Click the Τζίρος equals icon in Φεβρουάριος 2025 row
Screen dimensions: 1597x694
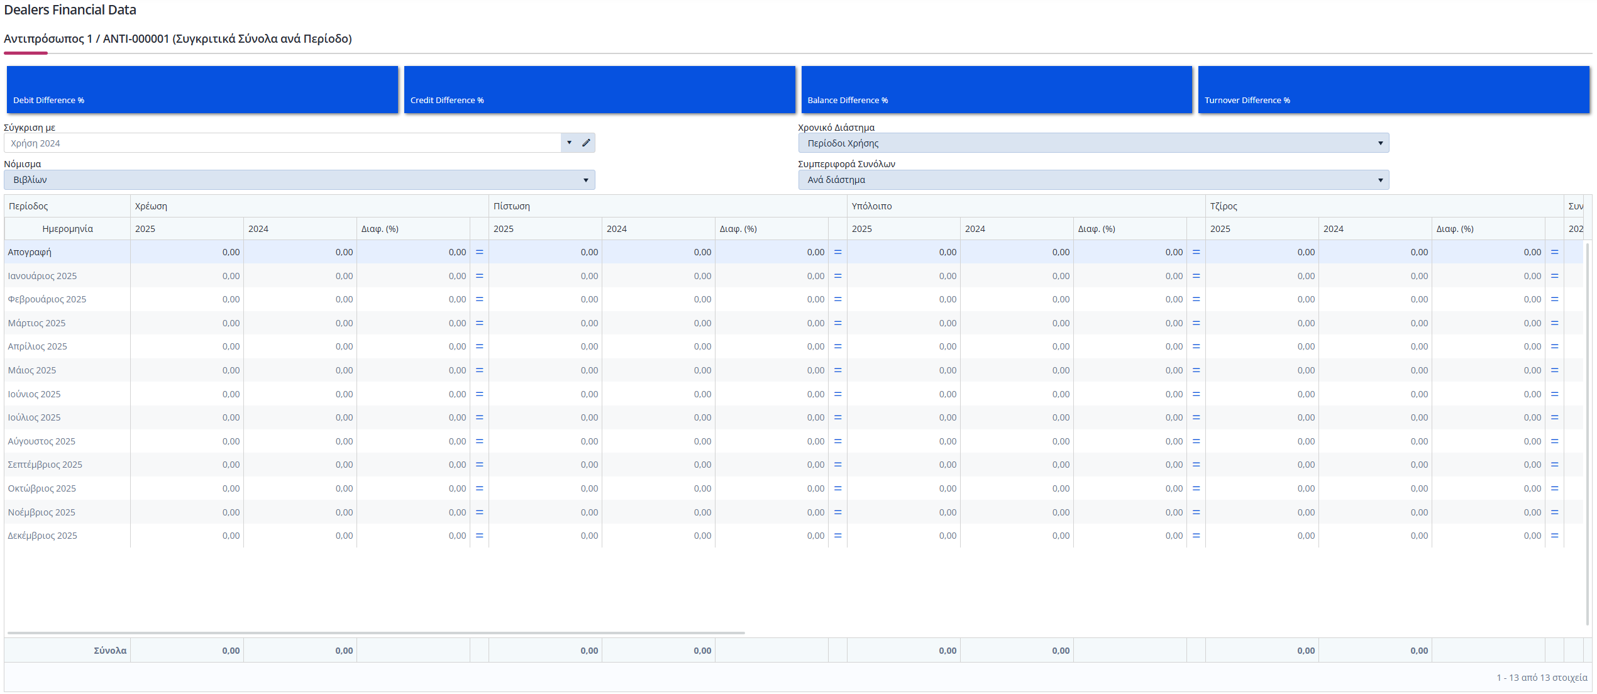[x=1554, y=299]
